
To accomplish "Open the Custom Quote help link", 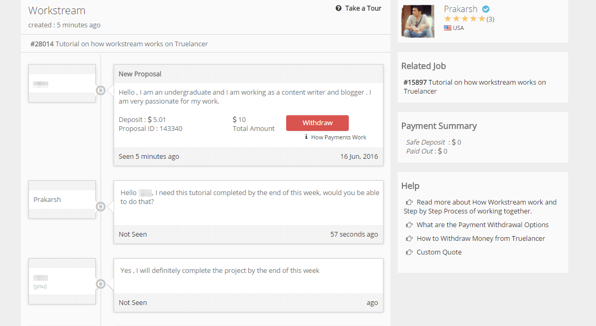I will coord(439,252).
